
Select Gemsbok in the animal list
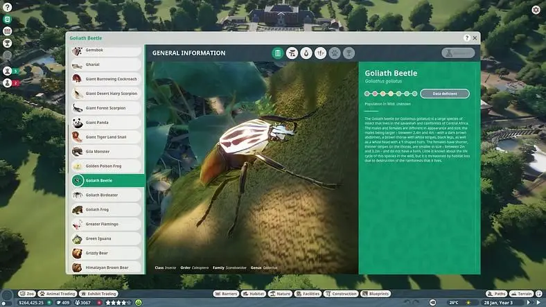click(106, 50)
